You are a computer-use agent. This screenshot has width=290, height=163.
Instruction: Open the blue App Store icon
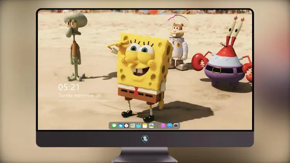(x=170, y=126)
